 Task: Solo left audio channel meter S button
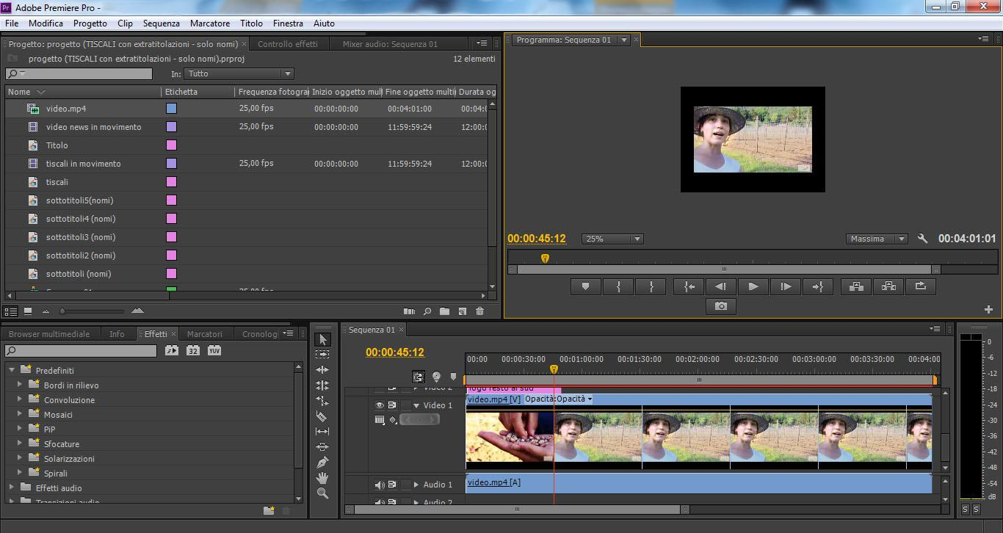[965, 509]
